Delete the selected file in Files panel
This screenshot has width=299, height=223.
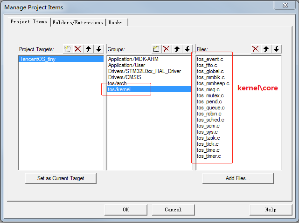coord(256,49)
